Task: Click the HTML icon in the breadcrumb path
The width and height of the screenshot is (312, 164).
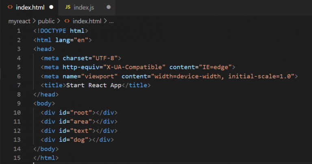Action: click(x=67, y=21)
